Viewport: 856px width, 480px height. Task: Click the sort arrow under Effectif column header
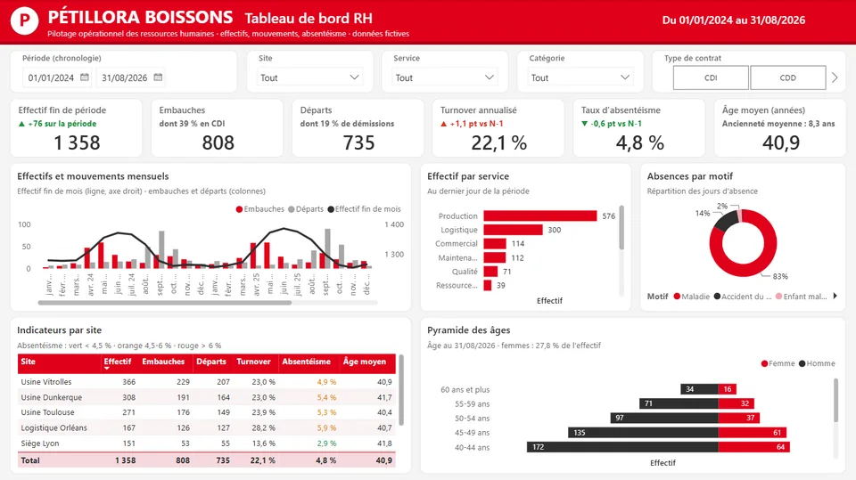[x=107, y=368]
